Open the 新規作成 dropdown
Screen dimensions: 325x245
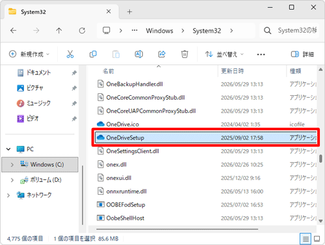click(29, 54)
